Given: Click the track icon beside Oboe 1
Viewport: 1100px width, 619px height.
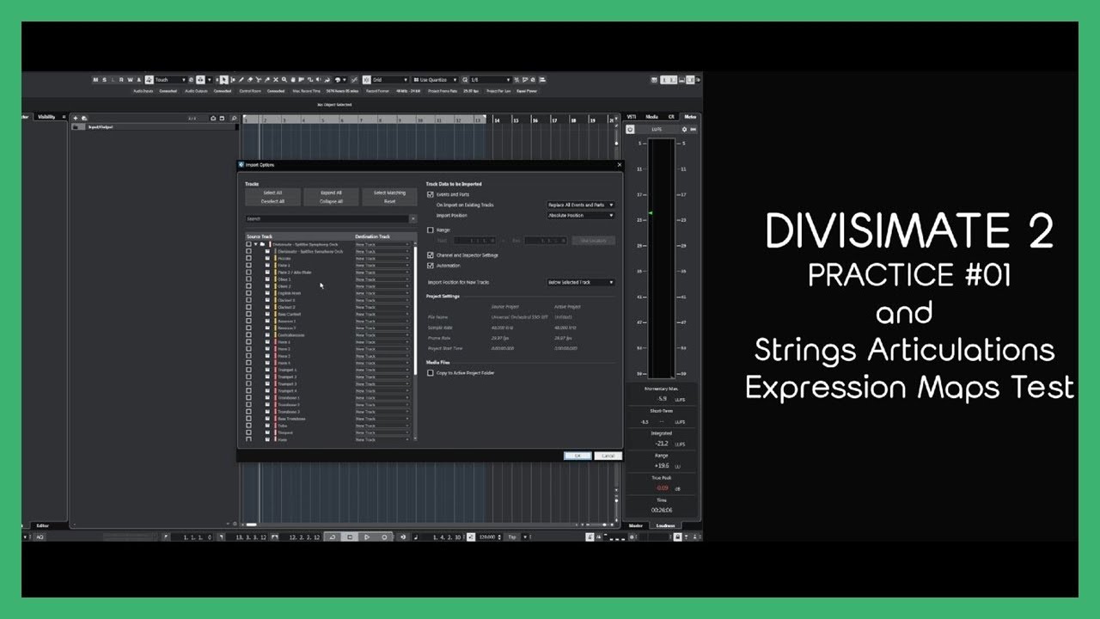Looking at the screenshot, I should 267,279.
